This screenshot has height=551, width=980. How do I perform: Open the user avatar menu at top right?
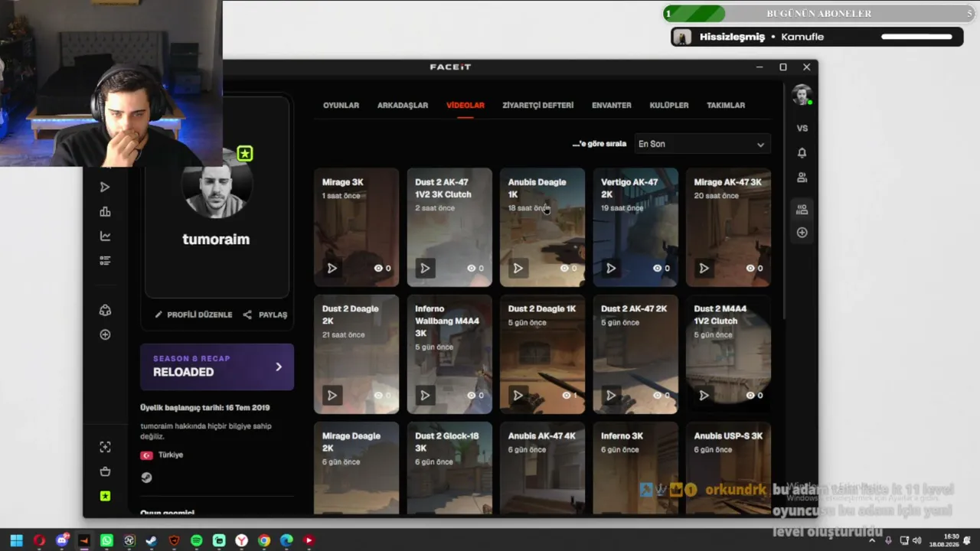802,94
